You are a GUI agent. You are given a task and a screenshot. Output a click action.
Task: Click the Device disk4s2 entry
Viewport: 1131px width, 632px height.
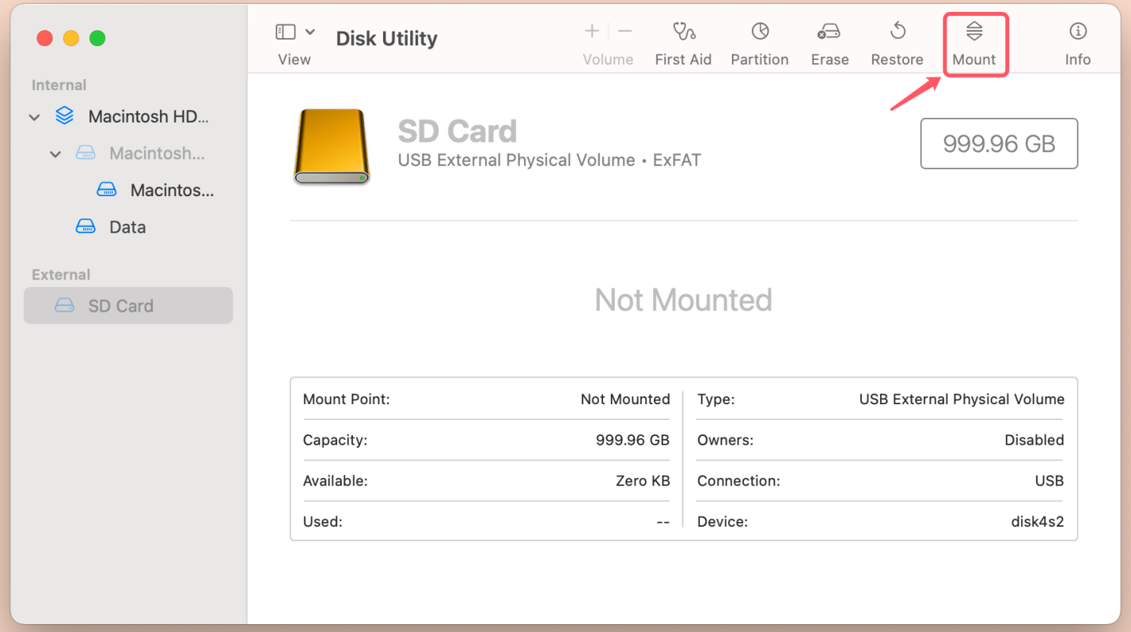[879, 521]
